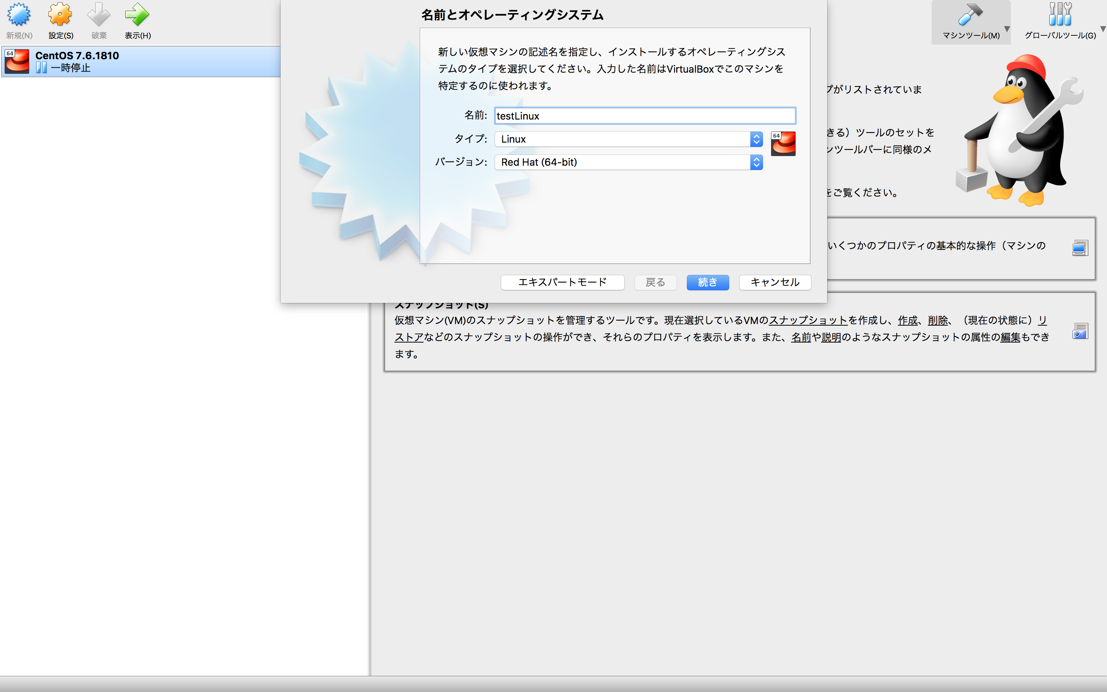Screen dimensions: 1107x692
Task: Expand the グローバルツール dropdown arrow
Action: click(x=1103, y=29)
